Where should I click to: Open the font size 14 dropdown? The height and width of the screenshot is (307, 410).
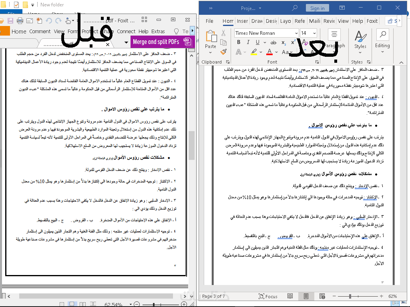click(x=314, y=33)
